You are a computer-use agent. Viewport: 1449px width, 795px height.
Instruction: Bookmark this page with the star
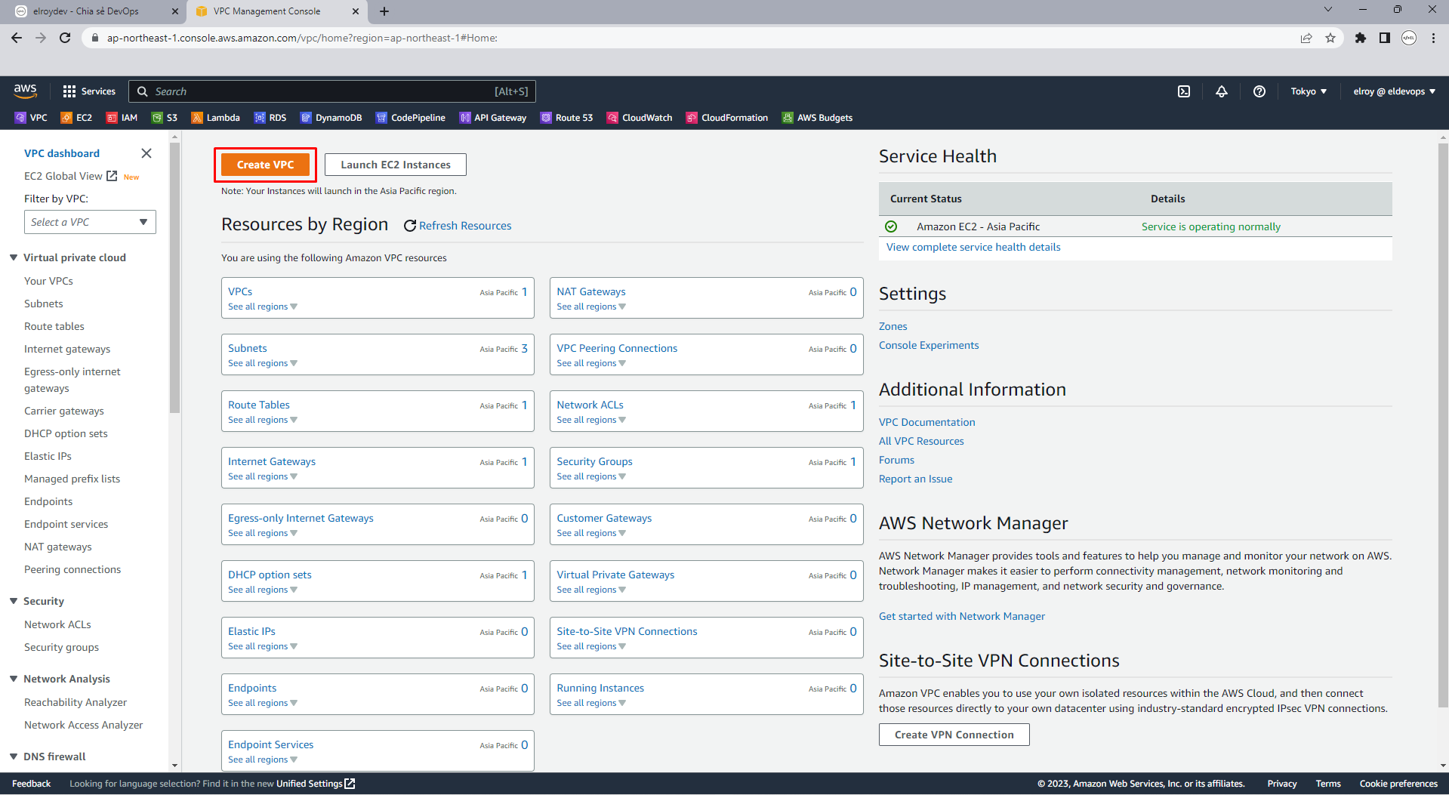click(x=1330, y=38)
